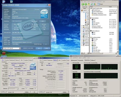Switch to Kedvencek tab in EVEREST sidebar

85,7
